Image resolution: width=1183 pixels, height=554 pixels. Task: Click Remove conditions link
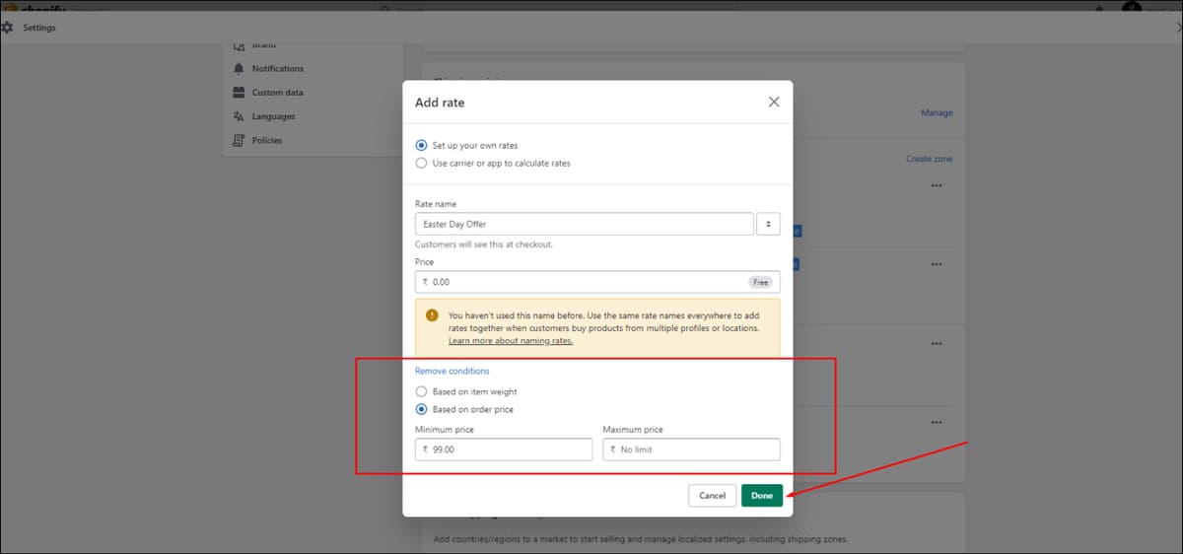coord(452,371)
